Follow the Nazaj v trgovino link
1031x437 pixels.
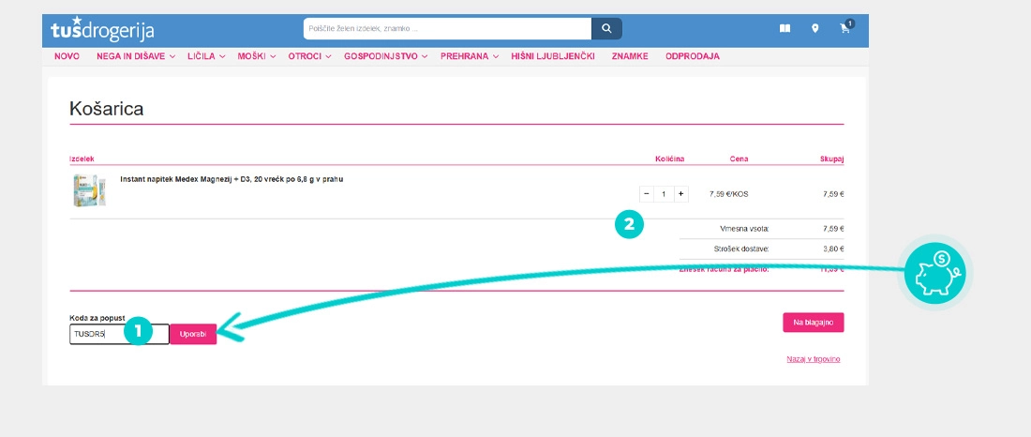[x=813, y=358]
